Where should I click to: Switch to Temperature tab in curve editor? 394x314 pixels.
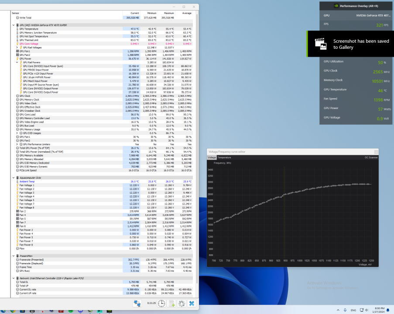tap(224, 157)
